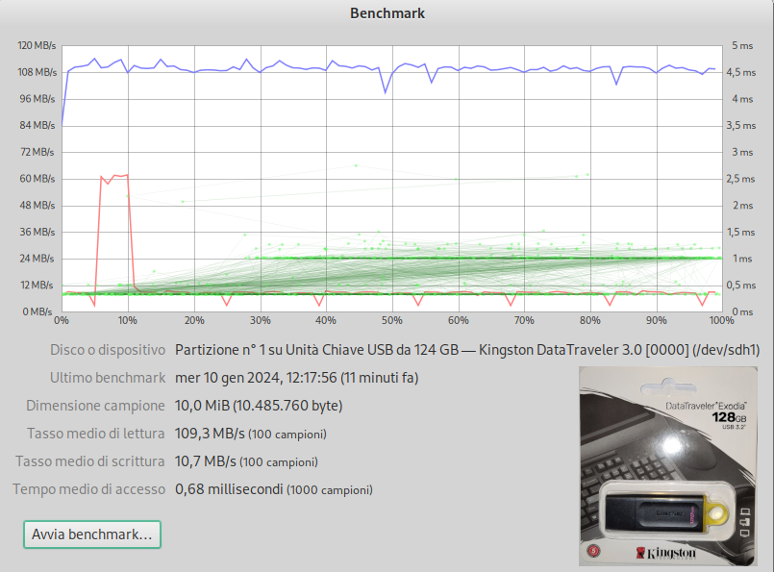Click the Avvia benchmark… button
The height and width of the screenshot is (572, 774).
tap(91, 534)
